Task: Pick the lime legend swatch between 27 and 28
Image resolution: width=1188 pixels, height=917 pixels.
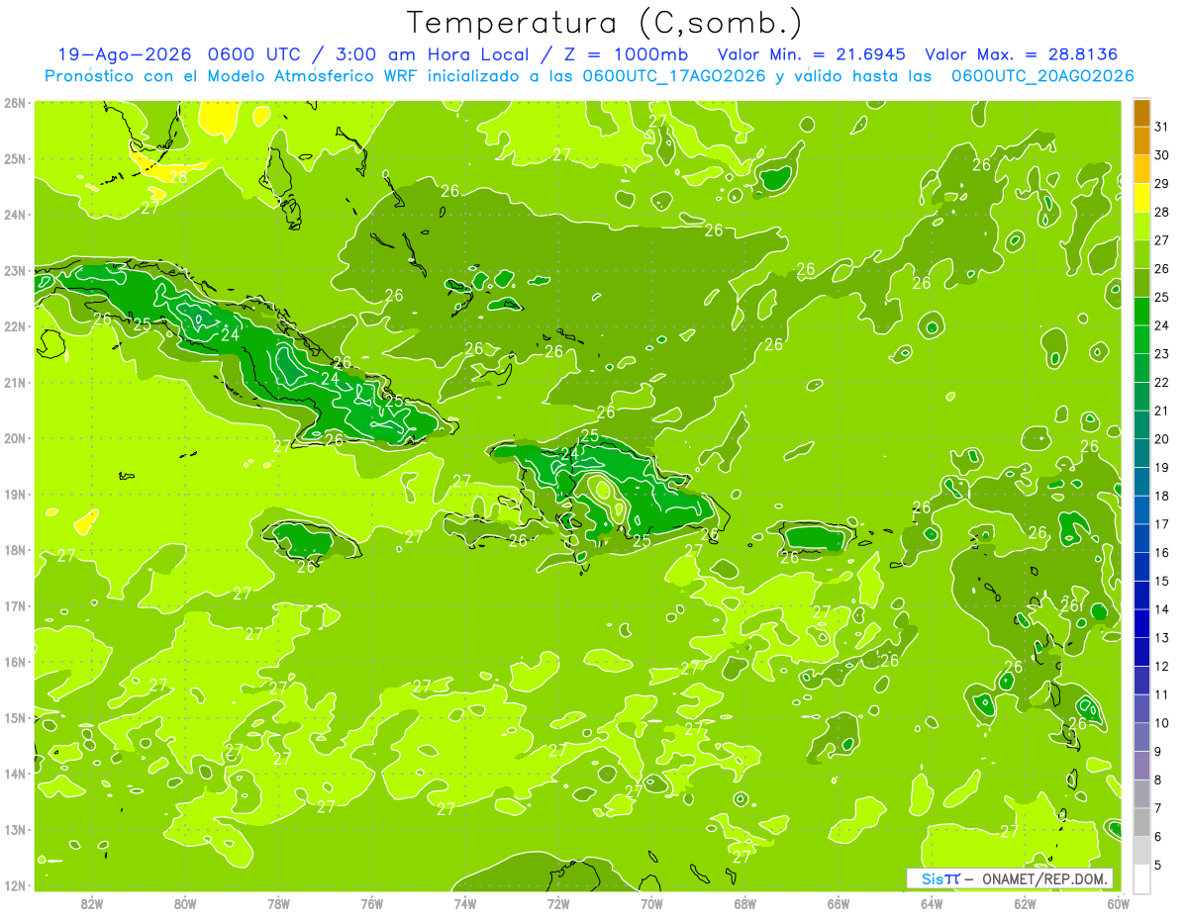Action: [x=1141, y=227]
